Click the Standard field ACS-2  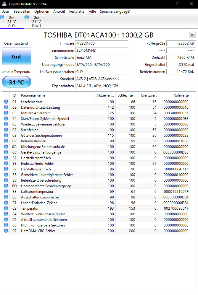[135, 79]
